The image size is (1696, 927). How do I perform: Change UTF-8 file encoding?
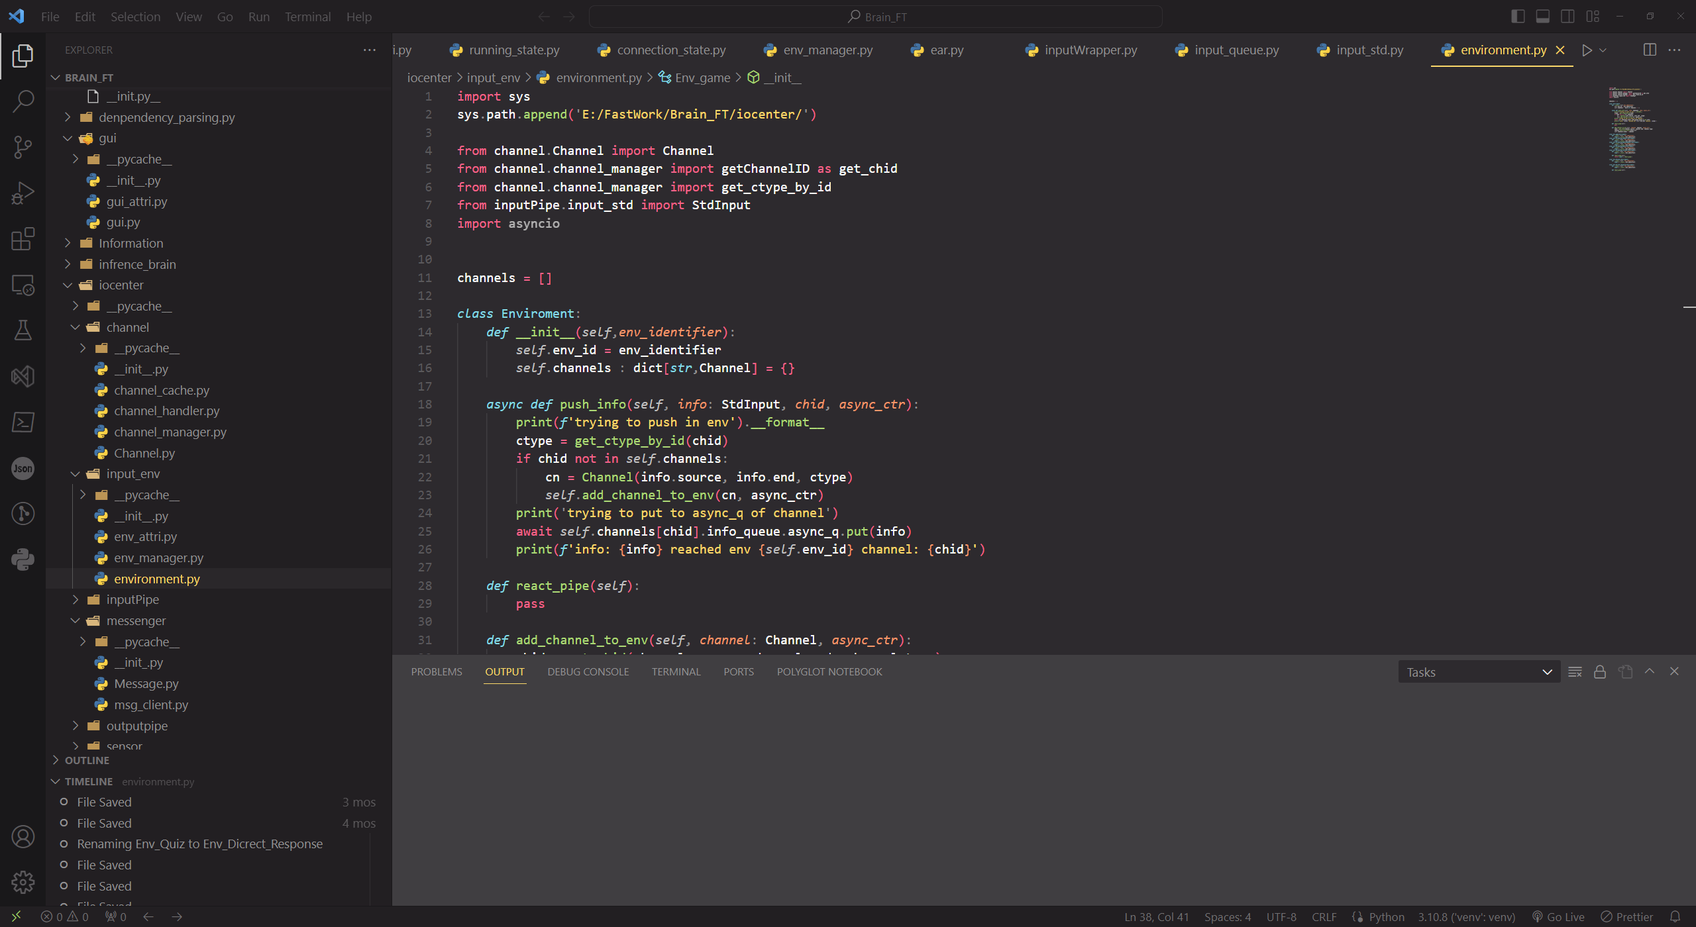pyautogui.click(x=1281, y=917)
